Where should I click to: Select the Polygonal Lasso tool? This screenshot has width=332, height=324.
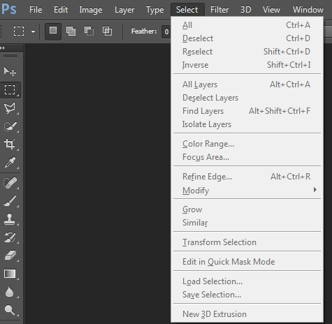point(10,108)
